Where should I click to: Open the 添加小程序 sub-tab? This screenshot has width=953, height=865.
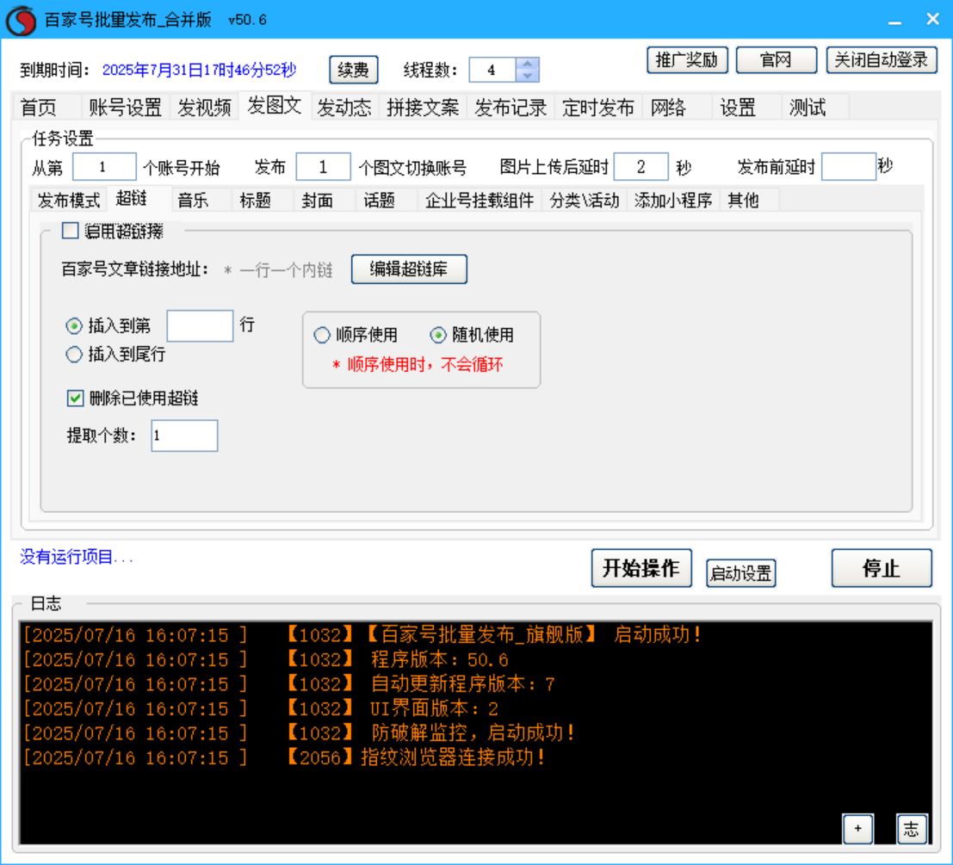(x=673, y=201)
